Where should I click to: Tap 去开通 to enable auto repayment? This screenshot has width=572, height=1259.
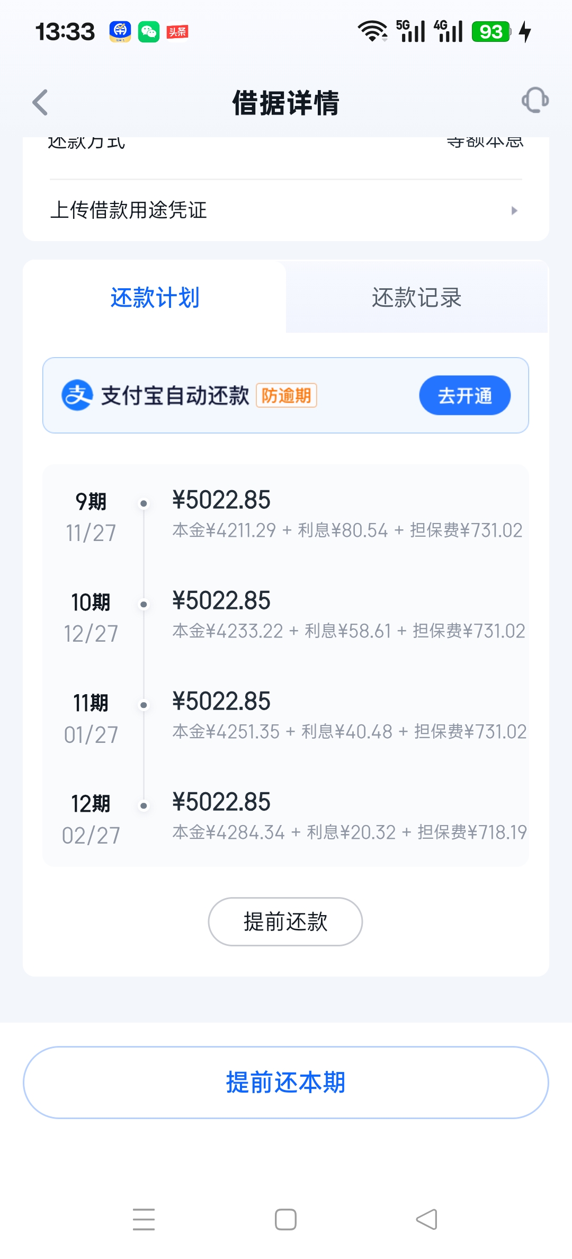click(464, 396)
